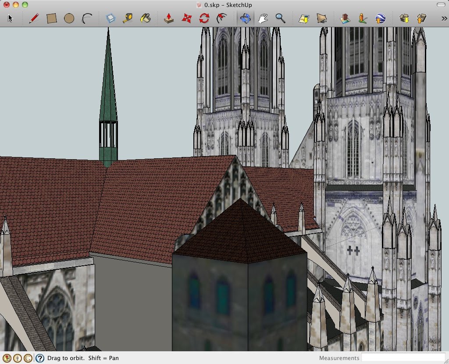Pick the Tape Measure tool
This screenshot has height=364, width=449.
pyautogui.click(x=128, y=18)
